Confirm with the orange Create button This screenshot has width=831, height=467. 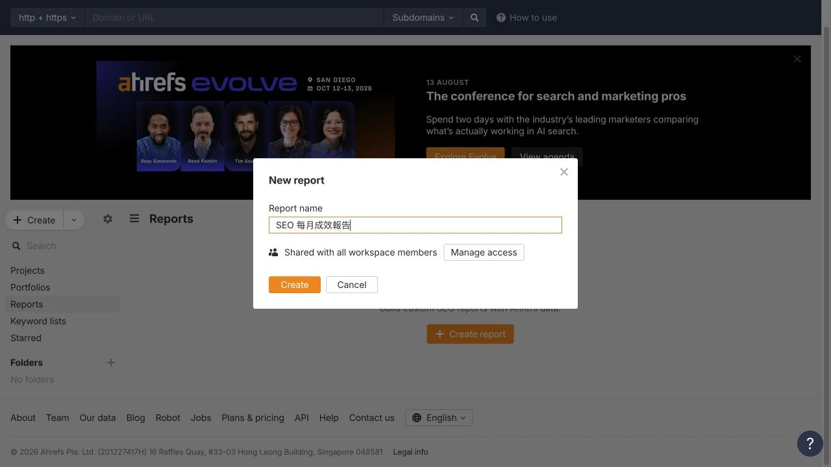coord(295,285)
